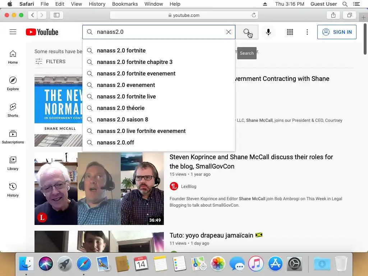Screen dimensions: 368x276
Task: Click the magnifier Search button
Action: [247, 32]
